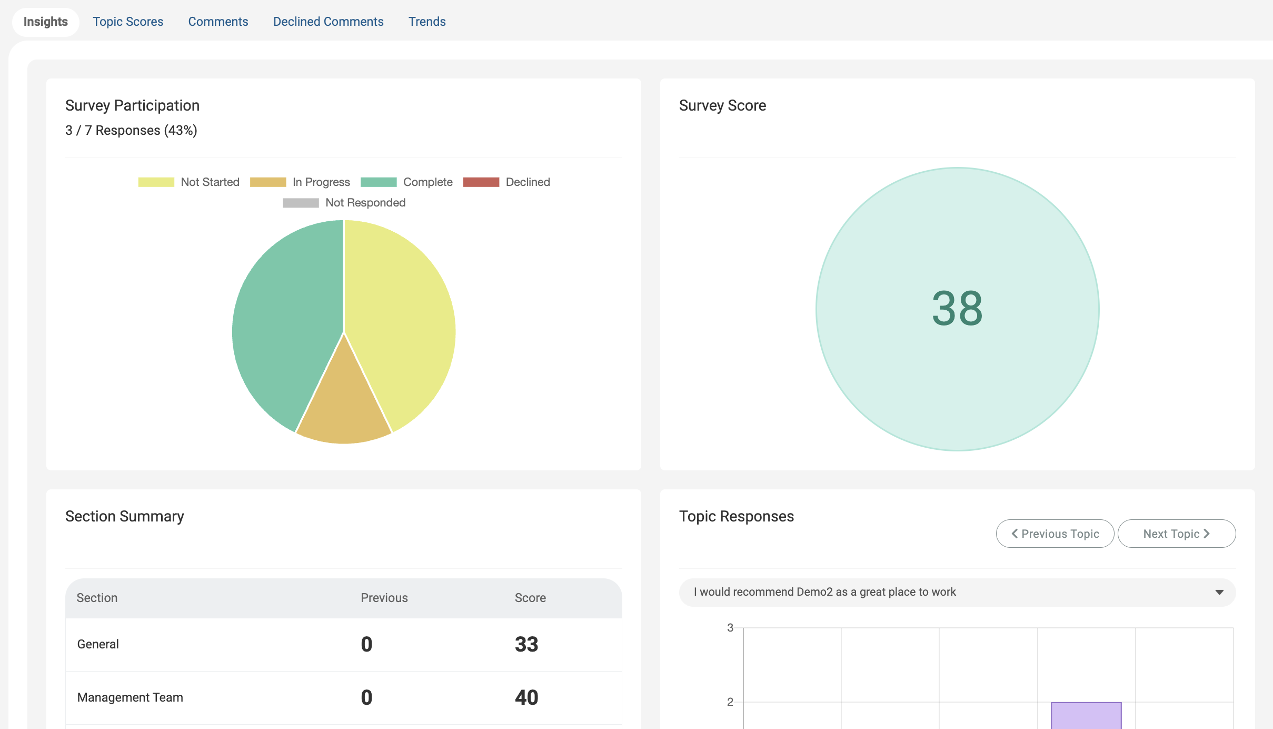Image resolution: width=1273 pixels, height=729 pixels.
Task: Expand the topic question dropdown arrow
Action: [1219, 592]
